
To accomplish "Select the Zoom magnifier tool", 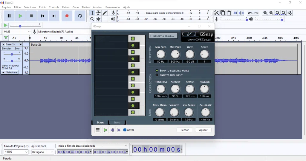I will tap(92, 19).
